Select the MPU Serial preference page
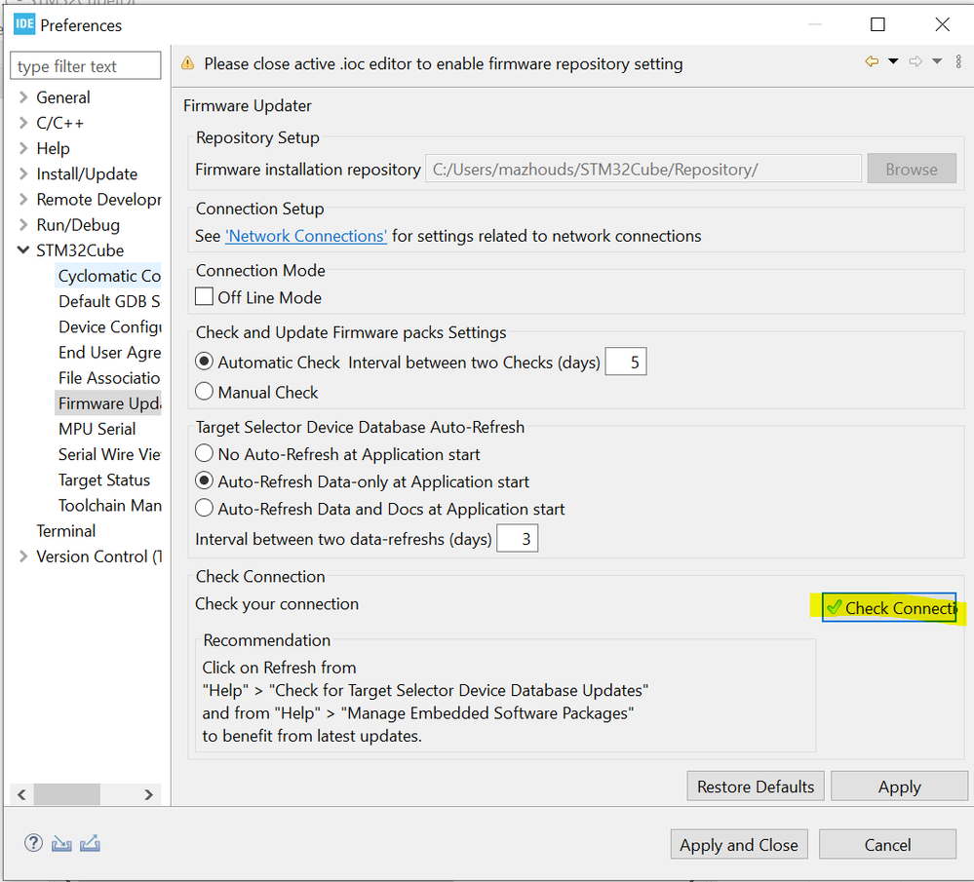 pyautogui.click(x=97, y=429)
